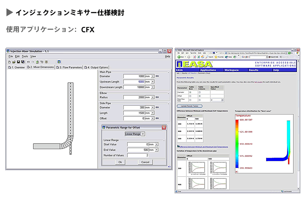Click the Upstream Length input field
The width and height of the screenshot is (303, 199).
[x=134, y=81]
